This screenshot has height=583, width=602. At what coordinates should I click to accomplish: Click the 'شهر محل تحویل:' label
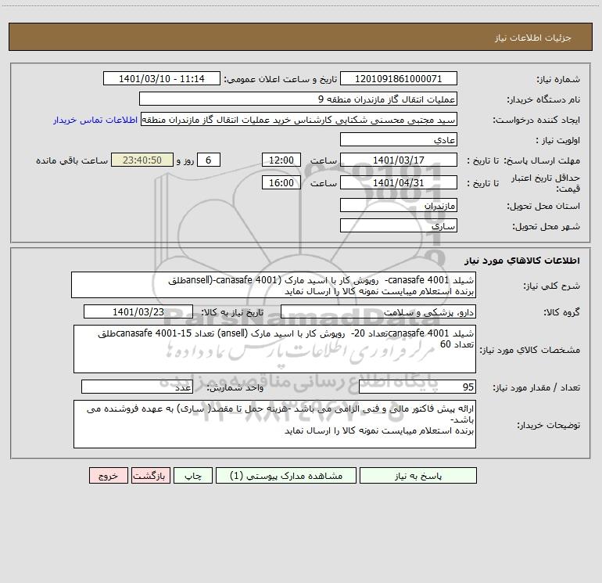pyautogui.click(x=546, y=226)
